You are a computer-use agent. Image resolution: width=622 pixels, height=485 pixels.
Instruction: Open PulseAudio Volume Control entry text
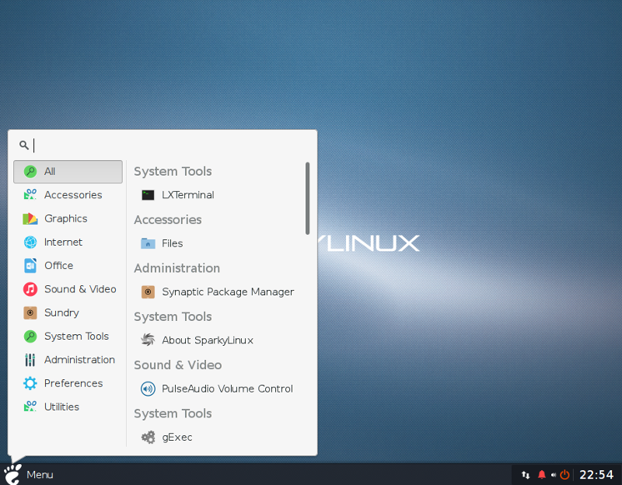point(227,389)
